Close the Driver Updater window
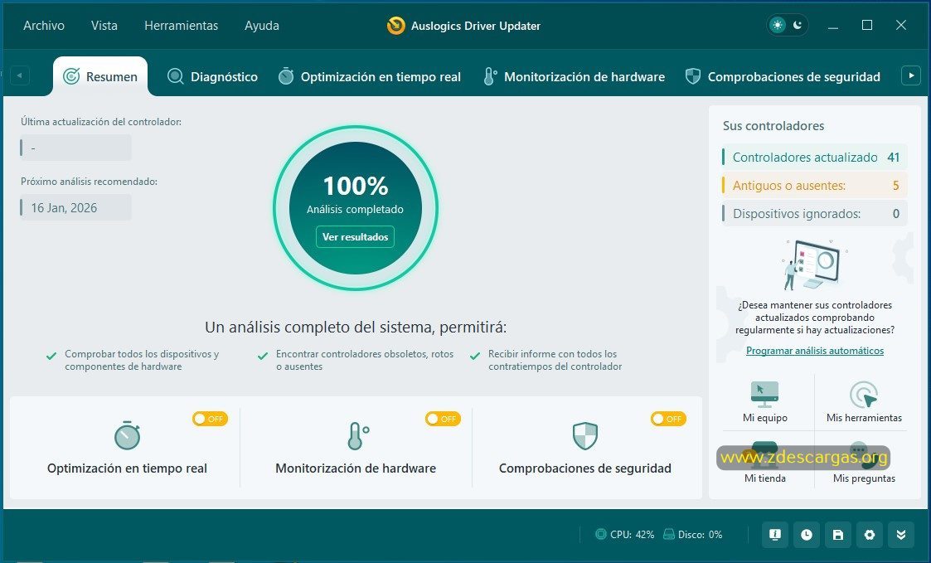This screenshot has height=563, width=931. (x=900, y=25)
